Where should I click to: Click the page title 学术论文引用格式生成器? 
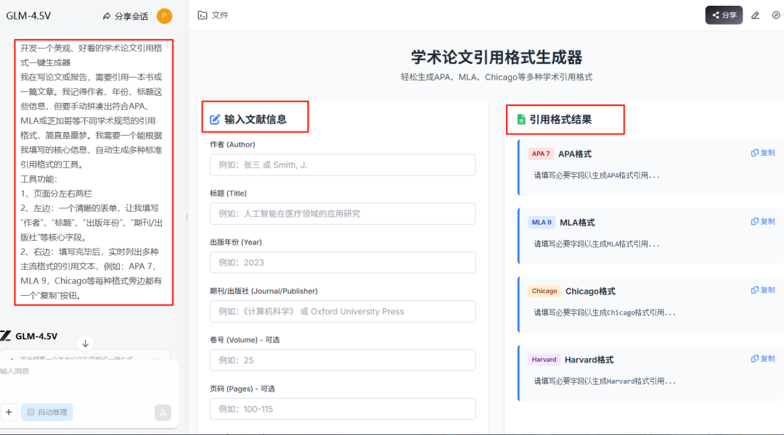497,57
